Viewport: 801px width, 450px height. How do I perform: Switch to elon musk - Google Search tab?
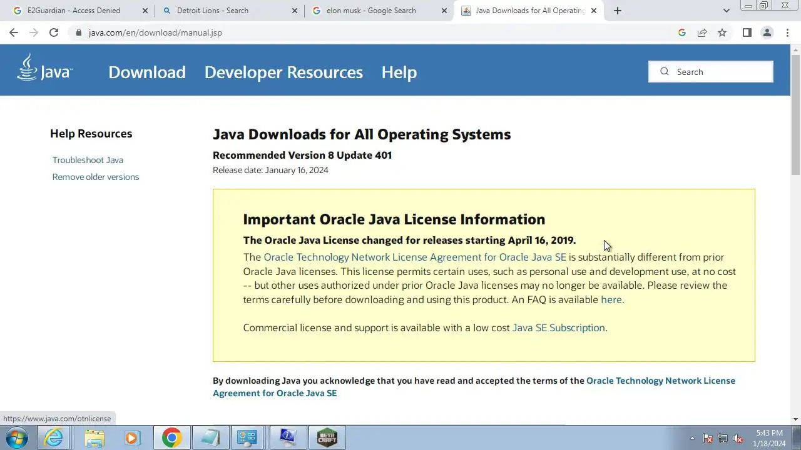point(379,11)
